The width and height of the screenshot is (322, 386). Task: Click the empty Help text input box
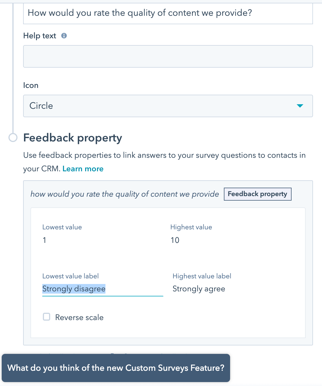(x=168, y=56)
